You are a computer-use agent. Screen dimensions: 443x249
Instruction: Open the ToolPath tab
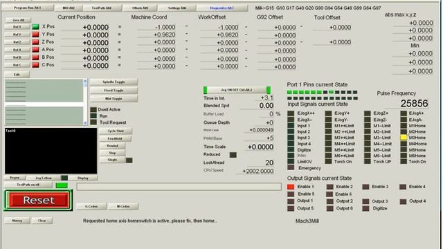pyautogui.click(x=102, y=8)
